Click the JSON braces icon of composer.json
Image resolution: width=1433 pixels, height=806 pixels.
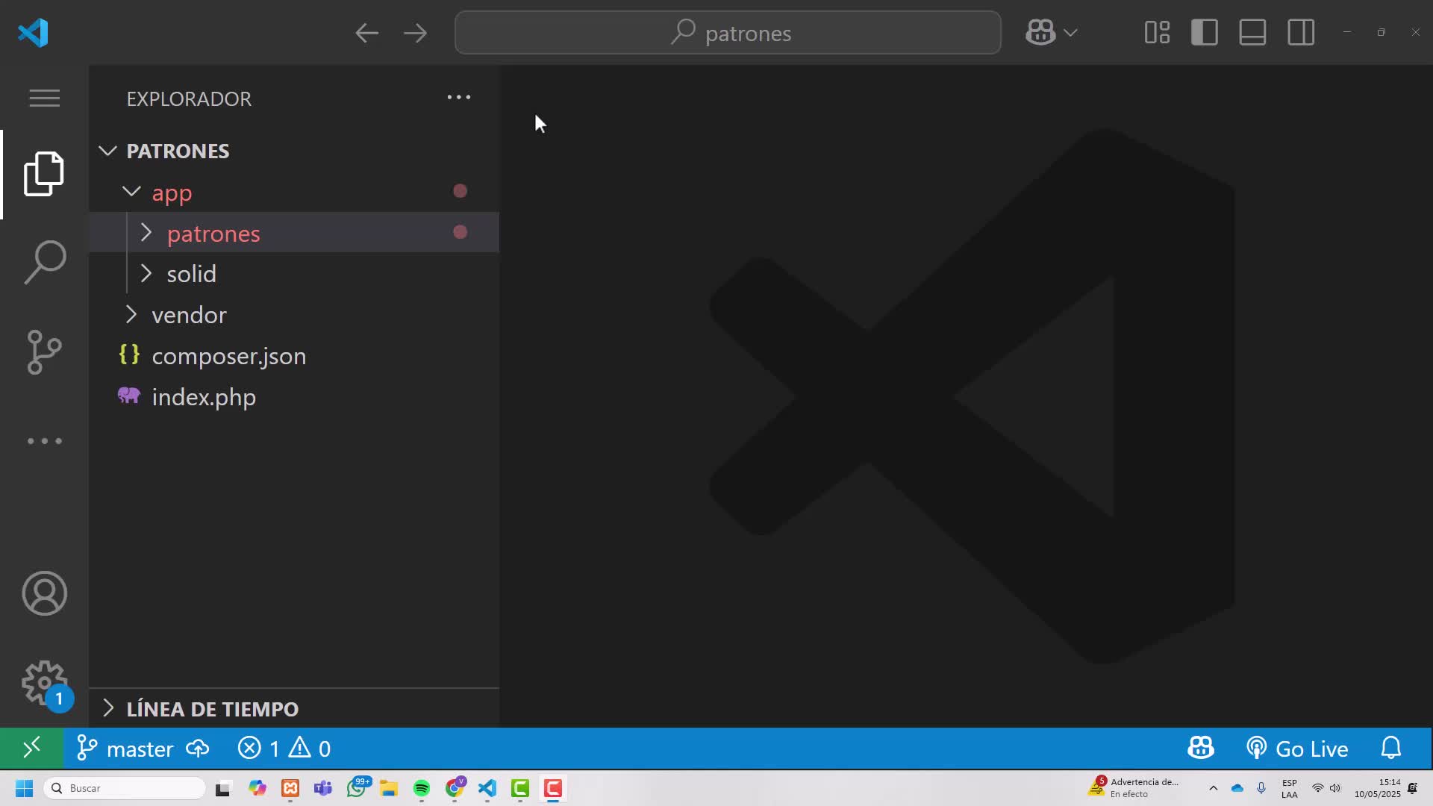point(130,354)
